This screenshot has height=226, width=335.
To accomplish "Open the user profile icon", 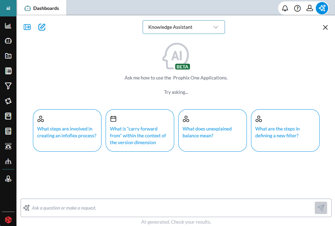I will 310,8.
